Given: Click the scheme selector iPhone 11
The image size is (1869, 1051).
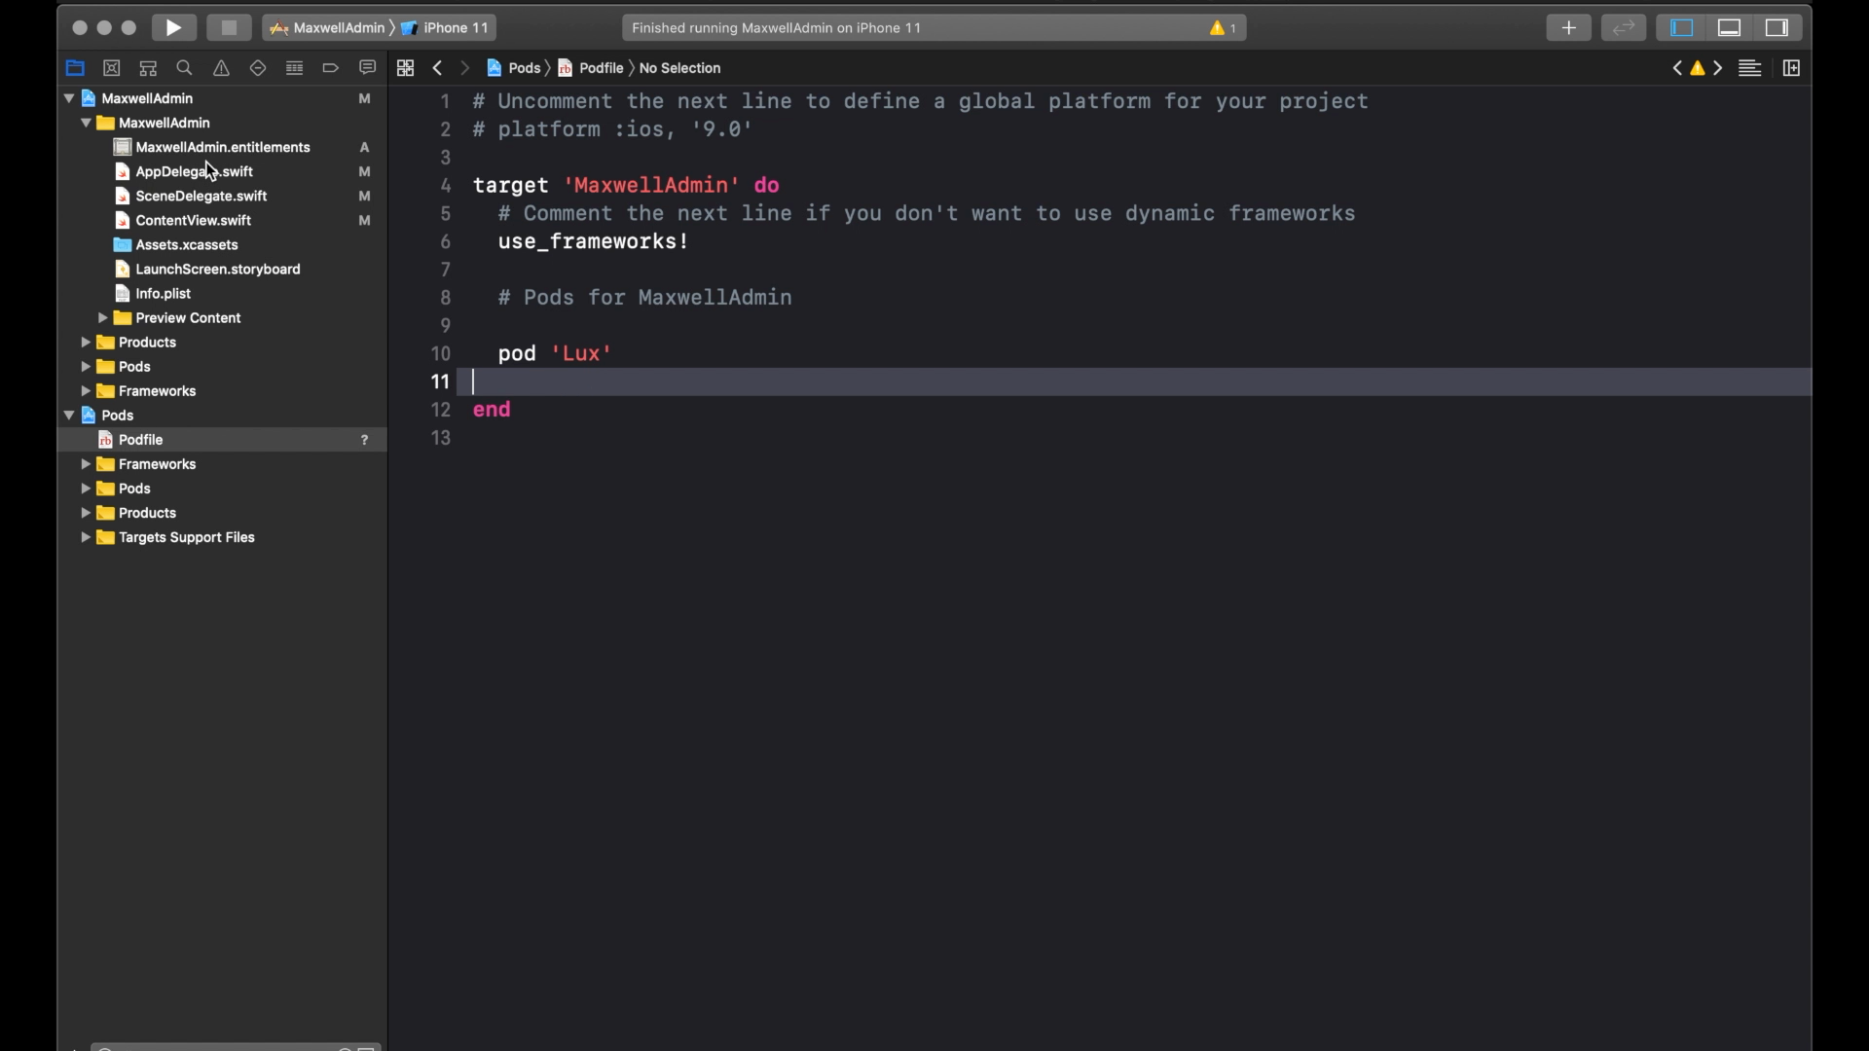Looking at the screenshot, I should click(x=457, y=27).
